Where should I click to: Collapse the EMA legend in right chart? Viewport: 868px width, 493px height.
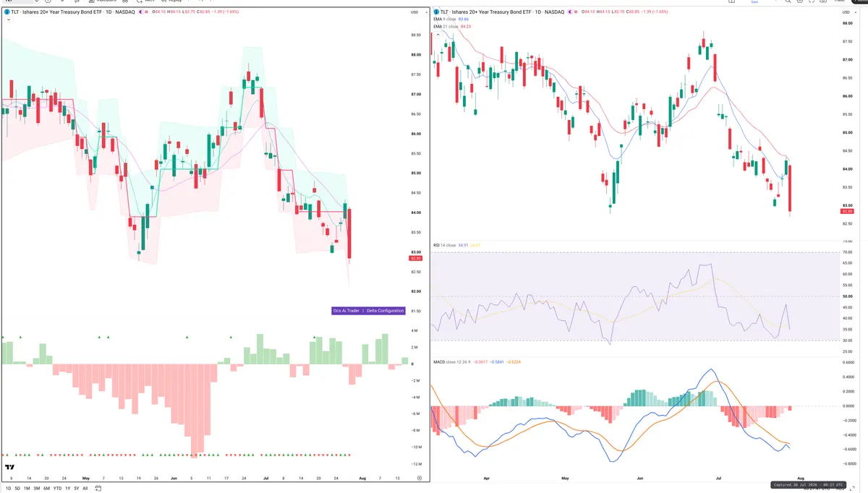coord(437,35)
